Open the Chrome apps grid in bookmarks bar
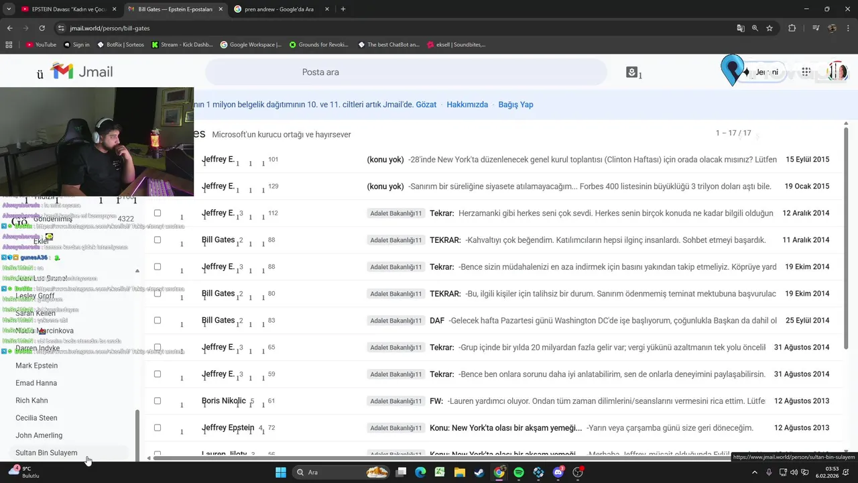858x483 pixels. point(9,45)
